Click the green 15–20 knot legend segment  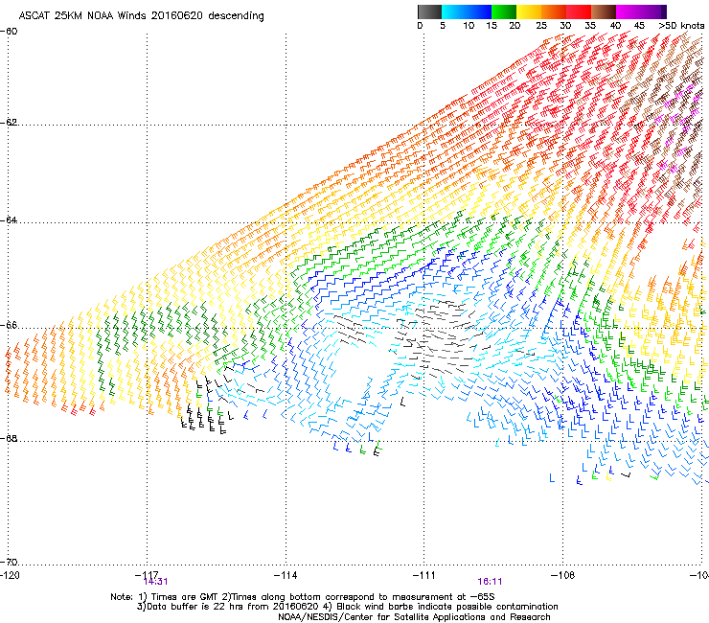click(x=504, y=12)
